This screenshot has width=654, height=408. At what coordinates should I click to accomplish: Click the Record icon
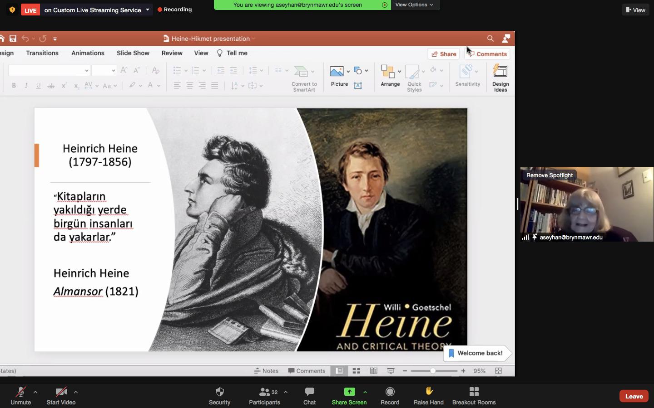(x=390, y=392)
